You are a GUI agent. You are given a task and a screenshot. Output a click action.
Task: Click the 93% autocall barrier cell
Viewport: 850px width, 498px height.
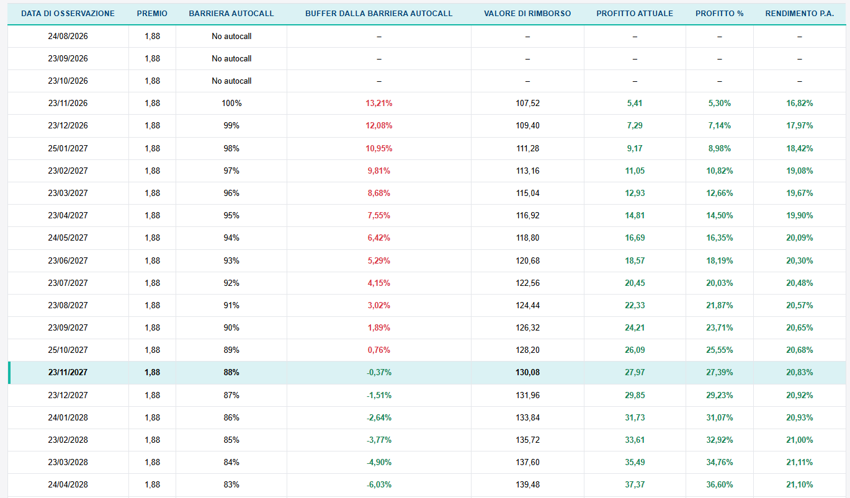[231, 260]
